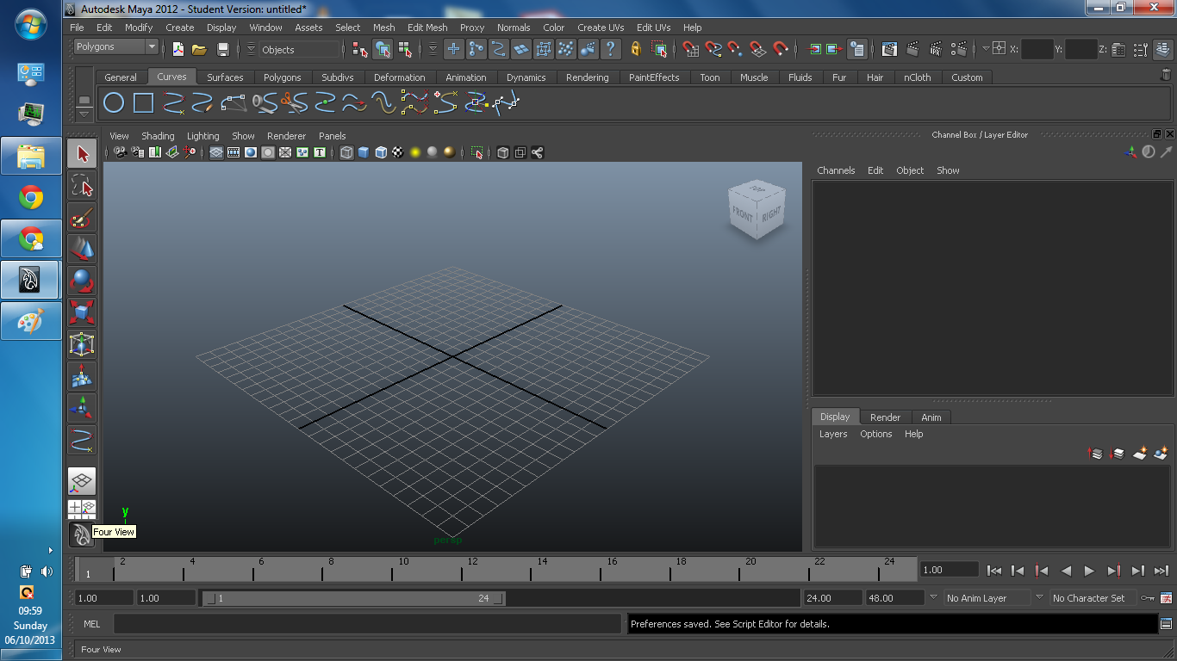Image resolution: width=1177 pixels, height=661 pixels.
Task: Select the Rotate tool sphere icon
Action: click(82, 281)
